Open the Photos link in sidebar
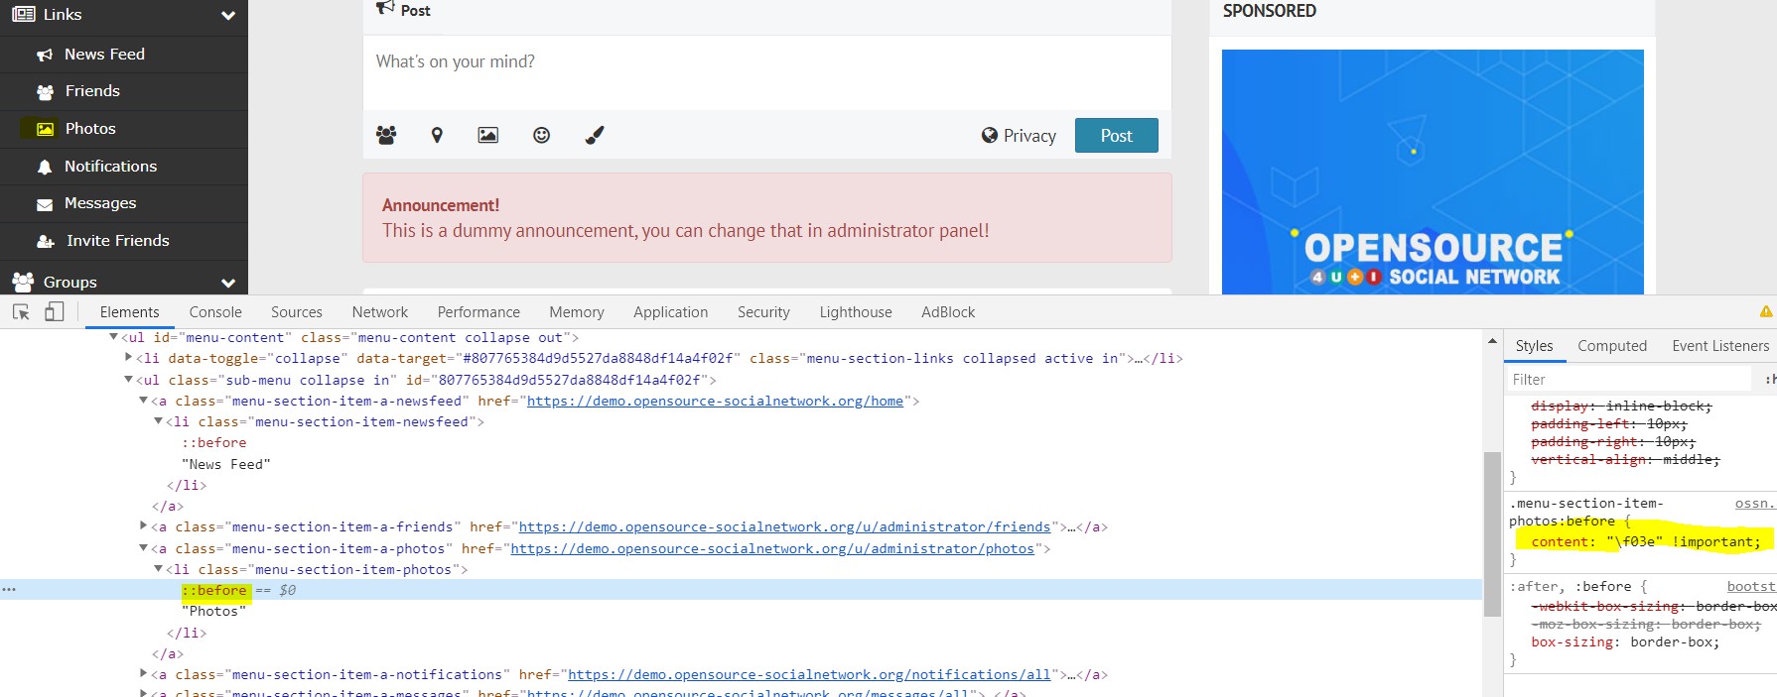This screenshot has height=697, width=1777. [x=90, y=129]
